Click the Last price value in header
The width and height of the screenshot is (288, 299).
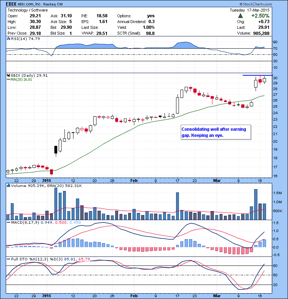click(264, 27)
